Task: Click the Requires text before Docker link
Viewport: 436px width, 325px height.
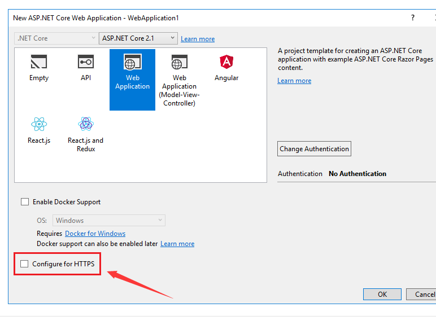Action: 49,234
